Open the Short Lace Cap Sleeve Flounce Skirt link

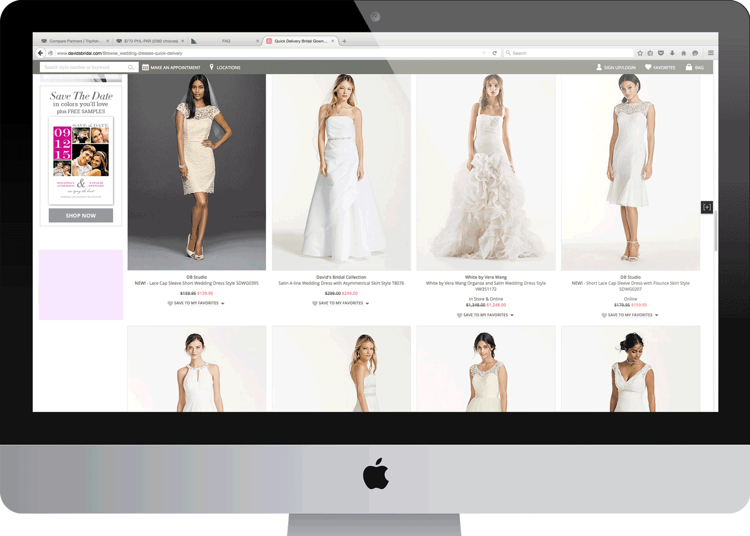(631, 286)
